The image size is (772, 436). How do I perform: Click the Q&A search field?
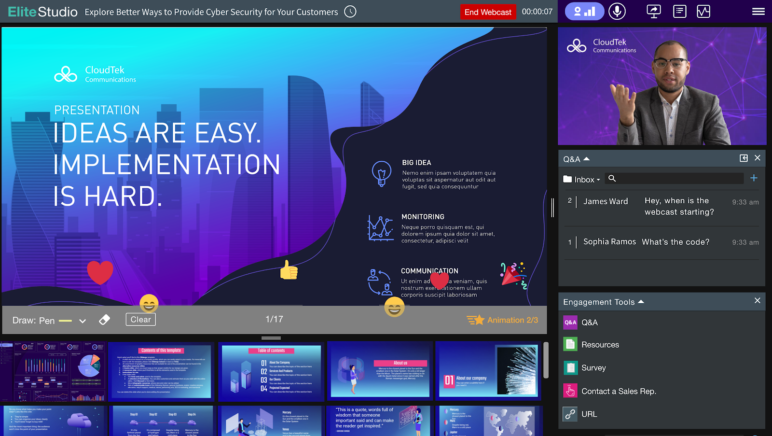(x=674, y=179)
